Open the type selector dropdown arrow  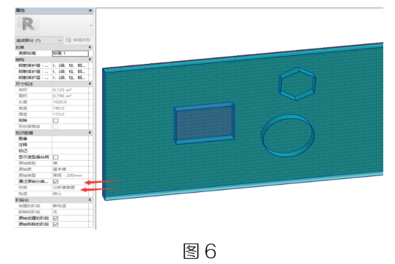point(91,25)
